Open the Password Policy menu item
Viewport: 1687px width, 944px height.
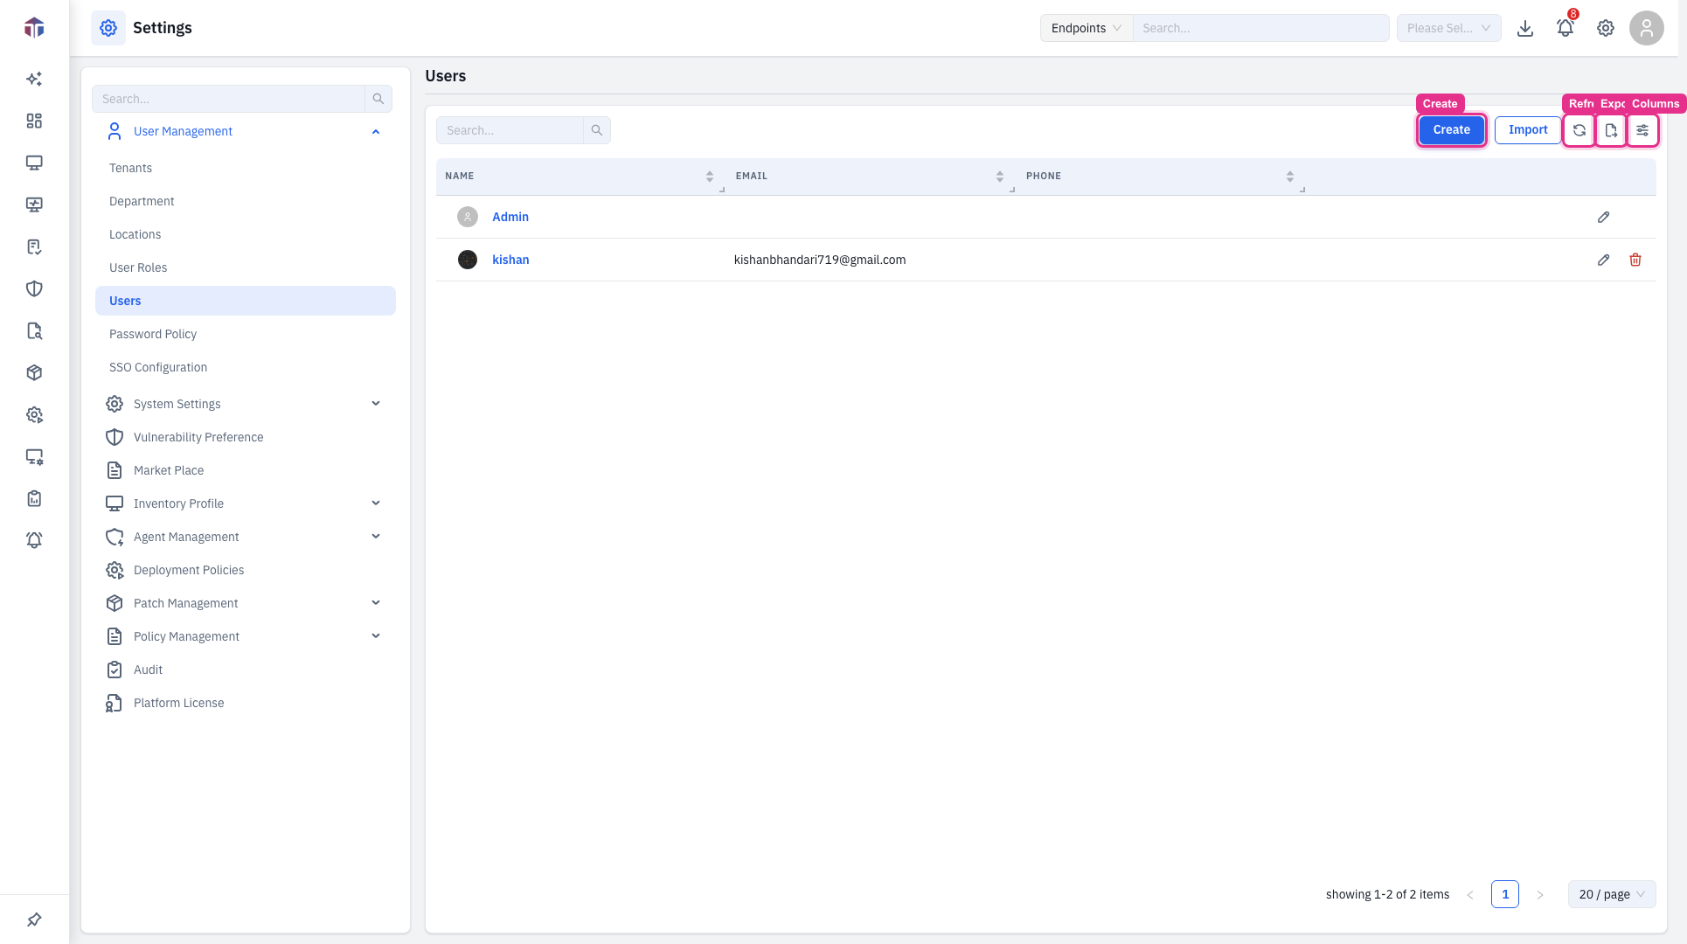153,334
